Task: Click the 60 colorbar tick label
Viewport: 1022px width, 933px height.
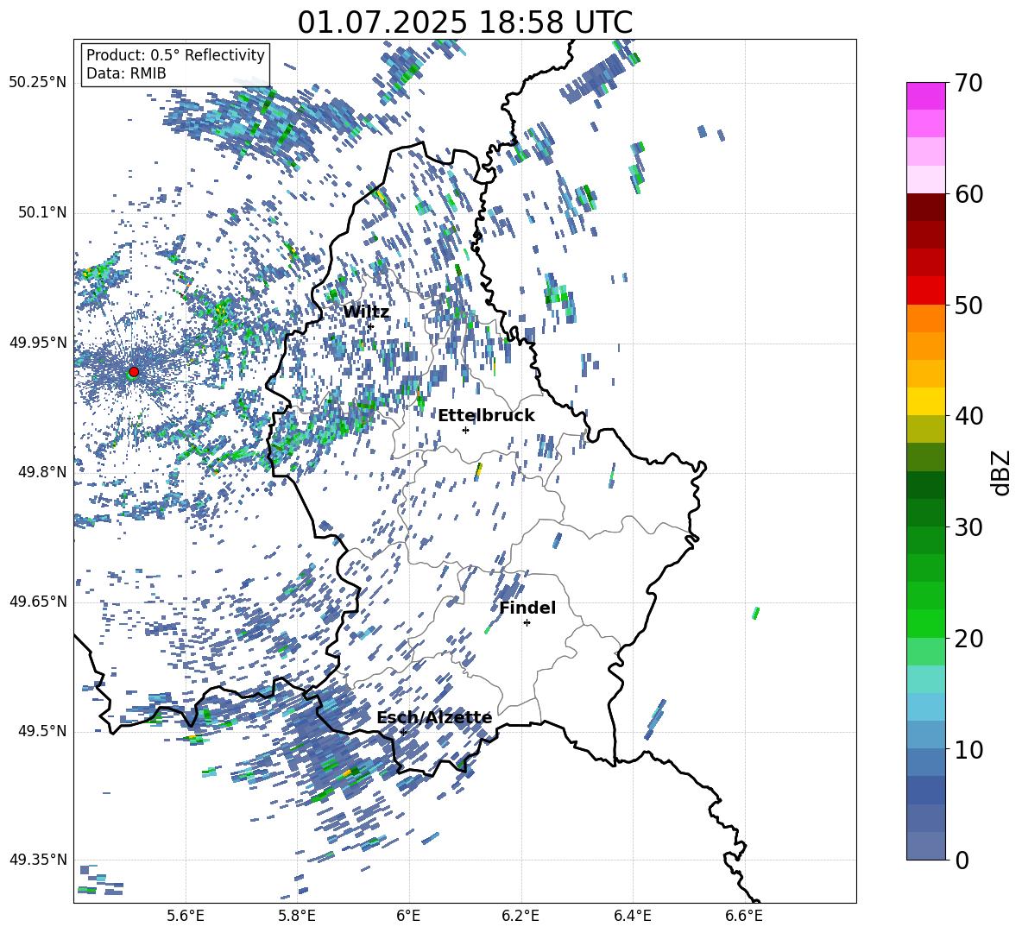Action: point(968,194)
